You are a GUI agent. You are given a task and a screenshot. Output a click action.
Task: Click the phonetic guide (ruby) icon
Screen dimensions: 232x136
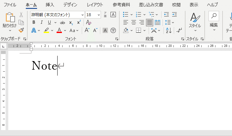[x=105, y=15]
